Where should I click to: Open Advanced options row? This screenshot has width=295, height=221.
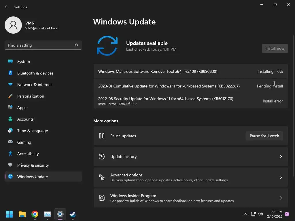(191, 177)
